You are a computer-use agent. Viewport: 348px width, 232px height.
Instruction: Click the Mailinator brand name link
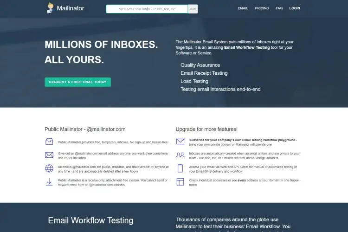pyautogui.click(x=71, y=8)
